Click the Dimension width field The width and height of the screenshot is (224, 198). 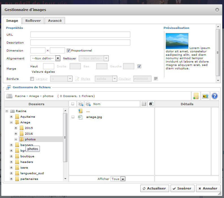[x=38, y=50]
